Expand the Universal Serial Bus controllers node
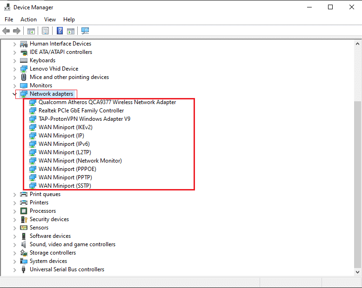The image size is (362, 288). click(x=15, y=269)
